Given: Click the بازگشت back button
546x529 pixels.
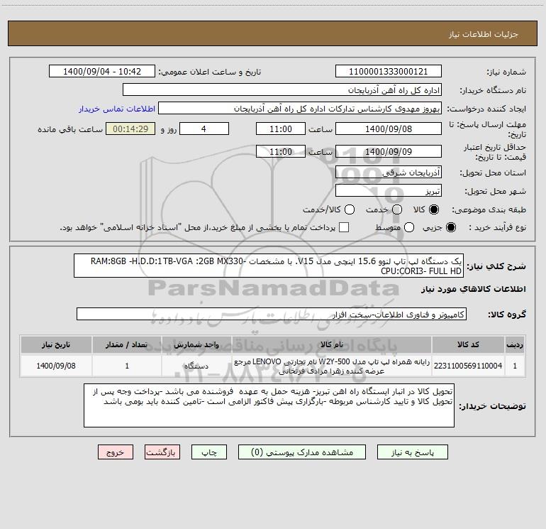Looking at the screenshot, I should click(162, 452).
